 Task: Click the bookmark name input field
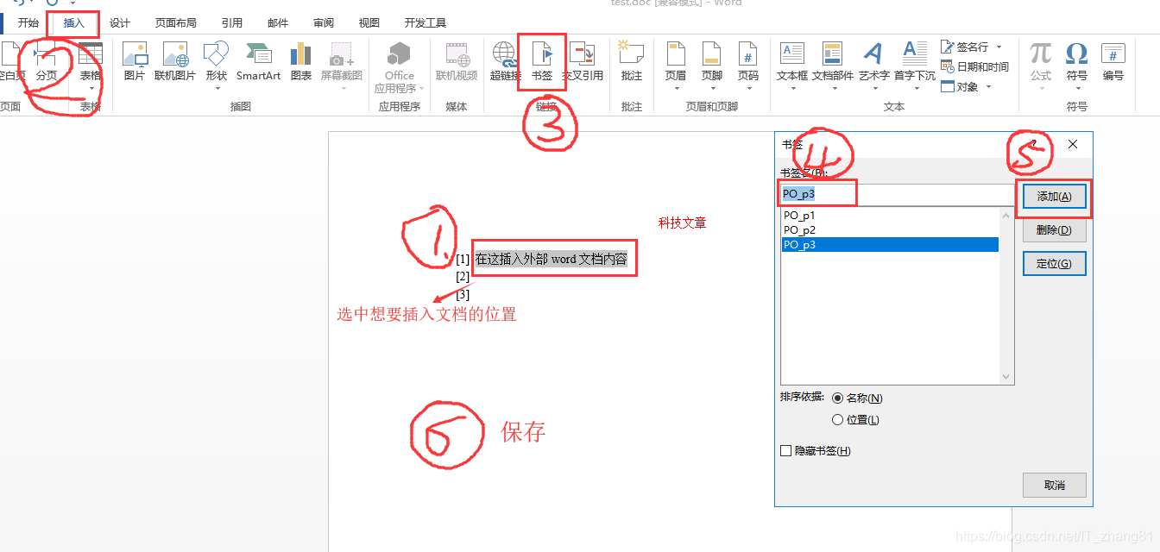click(898, 194)
